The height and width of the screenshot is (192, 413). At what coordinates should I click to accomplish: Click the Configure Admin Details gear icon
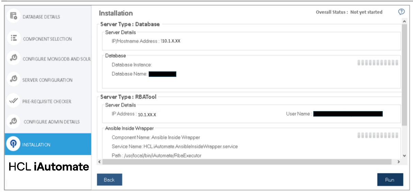(14, 121)
